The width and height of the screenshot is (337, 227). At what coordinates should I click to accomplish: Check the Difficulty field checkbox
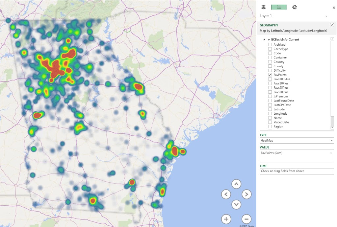(x=270, y=71)
